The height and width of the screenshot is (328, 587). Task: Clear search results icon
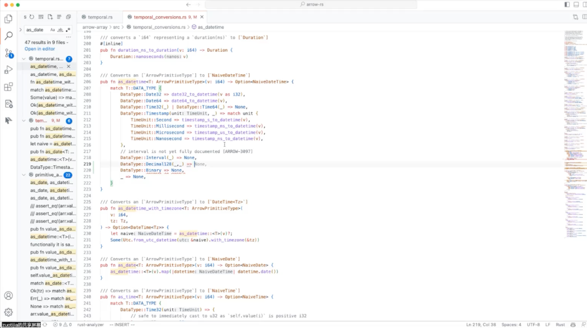tap(41, 17)
